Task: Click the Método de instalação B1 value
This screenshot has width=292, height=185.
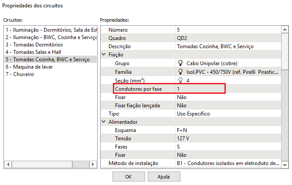Action: (x=227, y=163)
